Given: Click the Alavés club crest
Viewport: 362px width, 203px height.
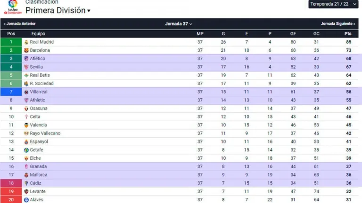Looking at the screenshot, I should tap(26, 200).
